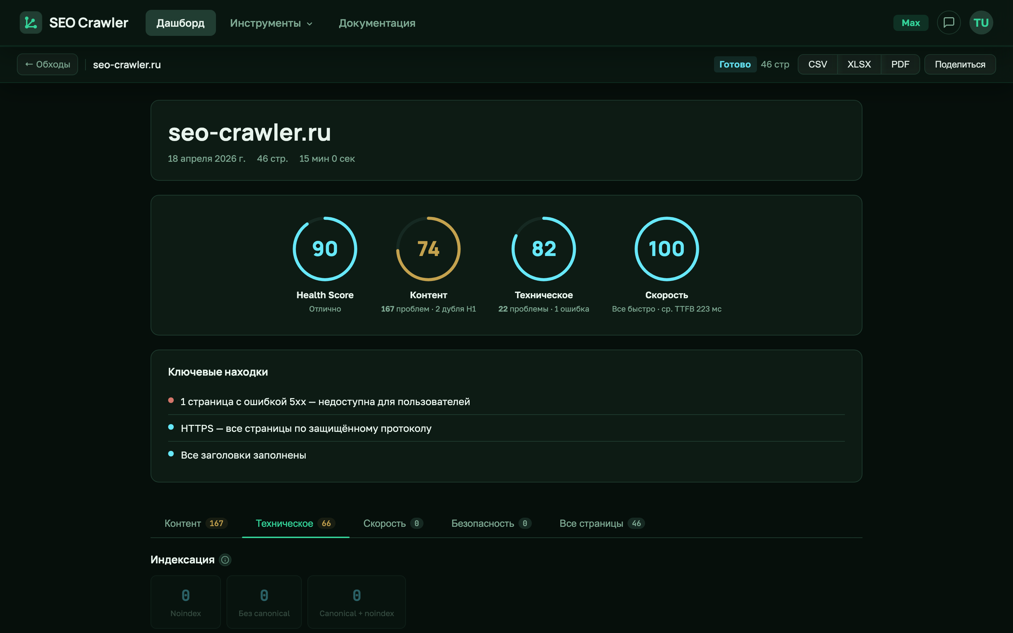Open the Canonical + noindex card
Screen dimensions: 1013x633
pos(357,602)
